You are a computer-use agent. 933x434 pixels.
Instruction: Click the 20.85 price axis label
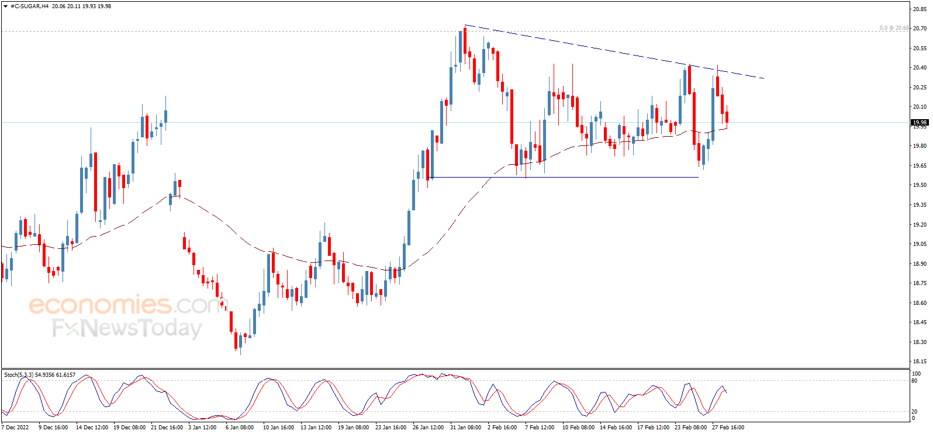[920, 9]
